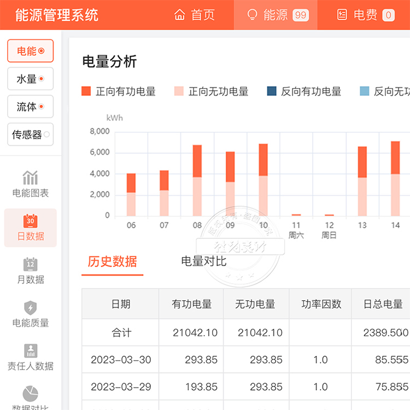Toggle the 正向有功电量 legend swatch
Viewport: 410px width, 410px height.
click(86, 91)
